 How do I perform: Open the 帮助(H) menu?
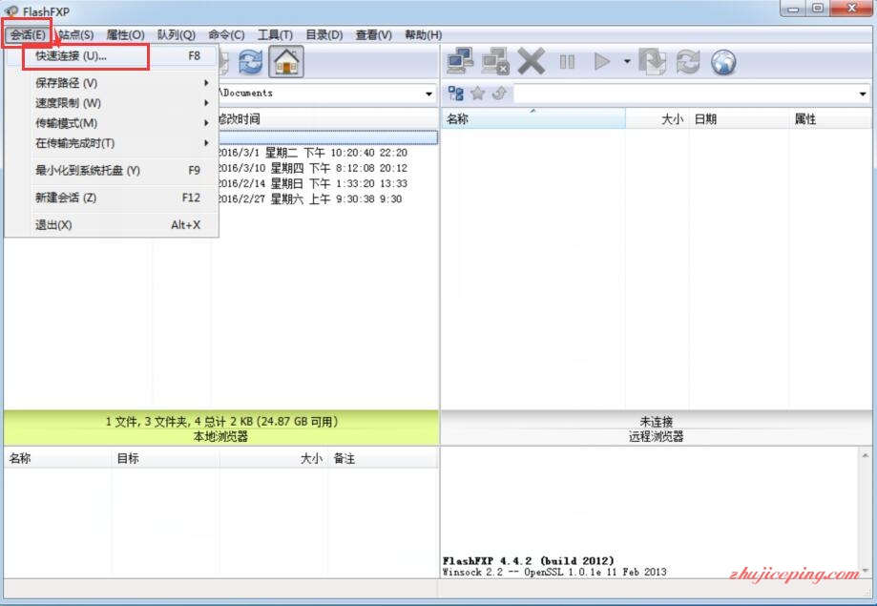[x=424, y=34]
